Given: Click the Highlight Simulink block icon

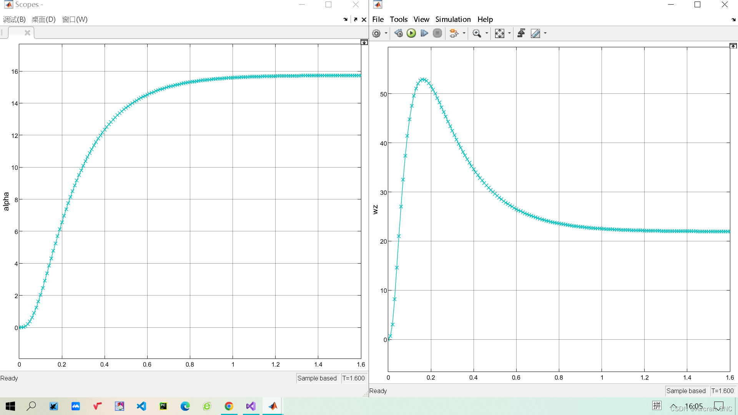Looking at the screenshot, I should point(454,33).
